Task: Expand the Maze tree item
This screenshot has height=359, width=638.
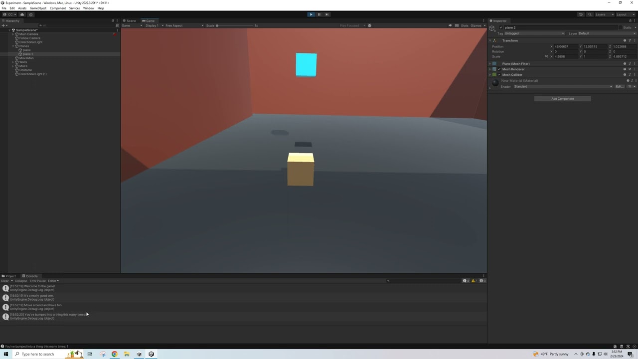Action: 13,66
